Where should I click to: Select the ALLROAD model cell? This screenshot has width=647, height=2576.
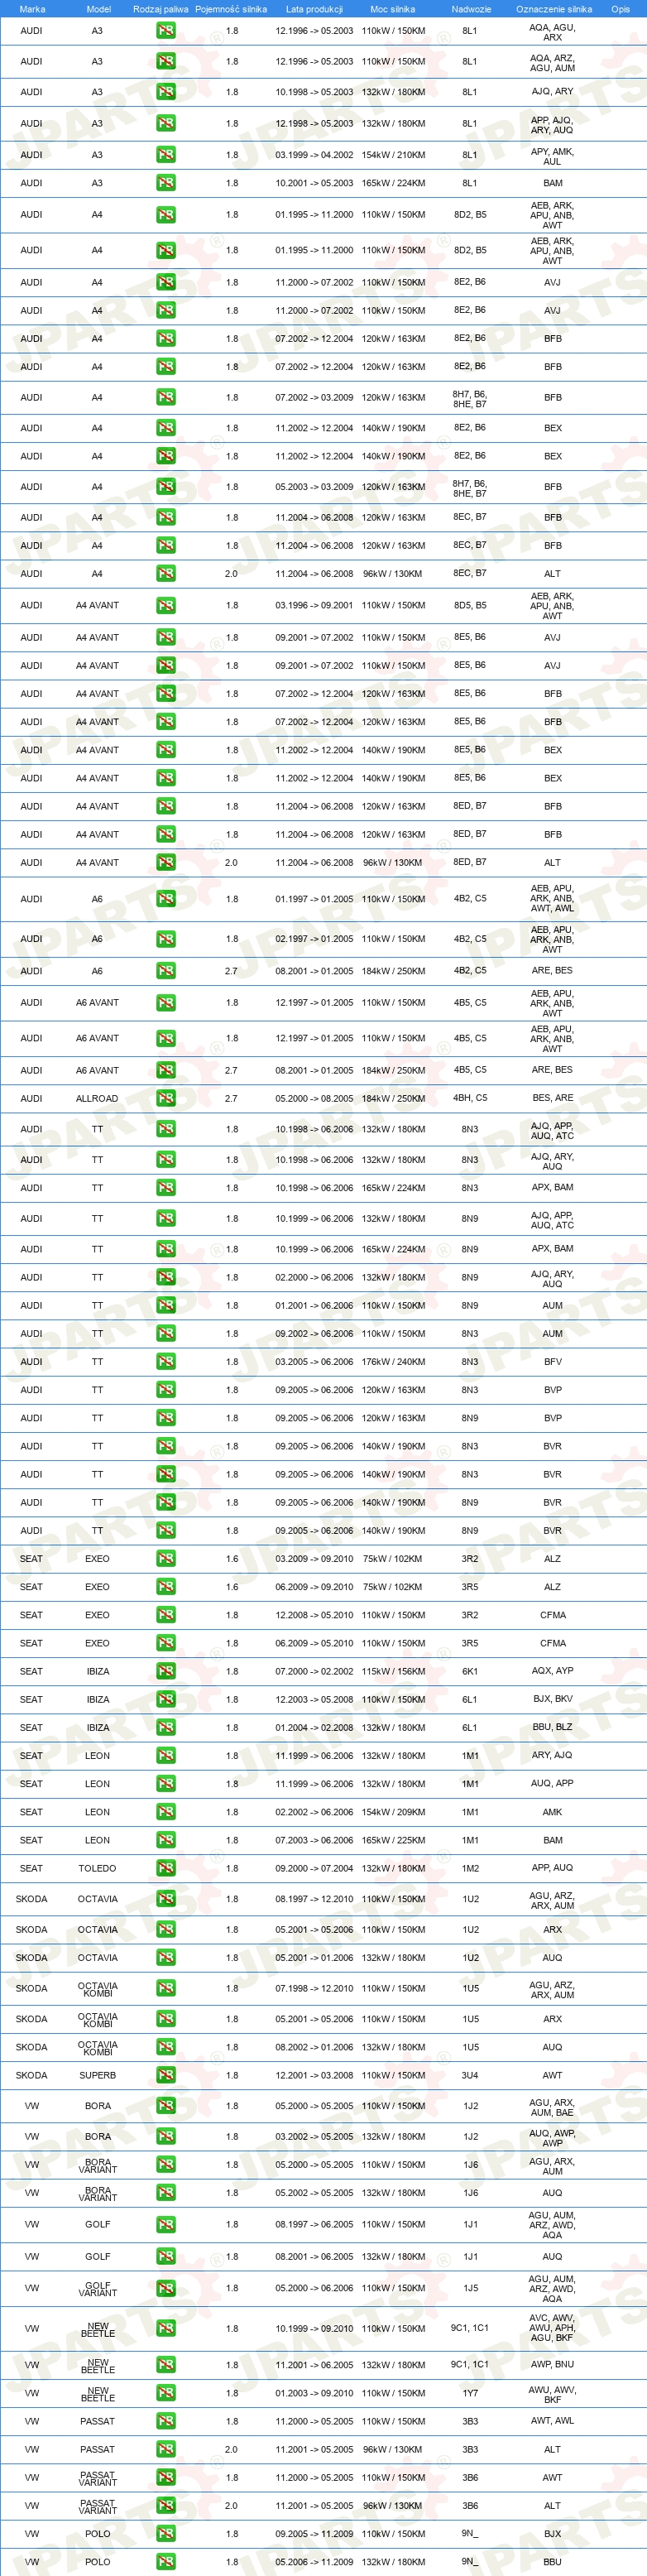[97, 1098]
